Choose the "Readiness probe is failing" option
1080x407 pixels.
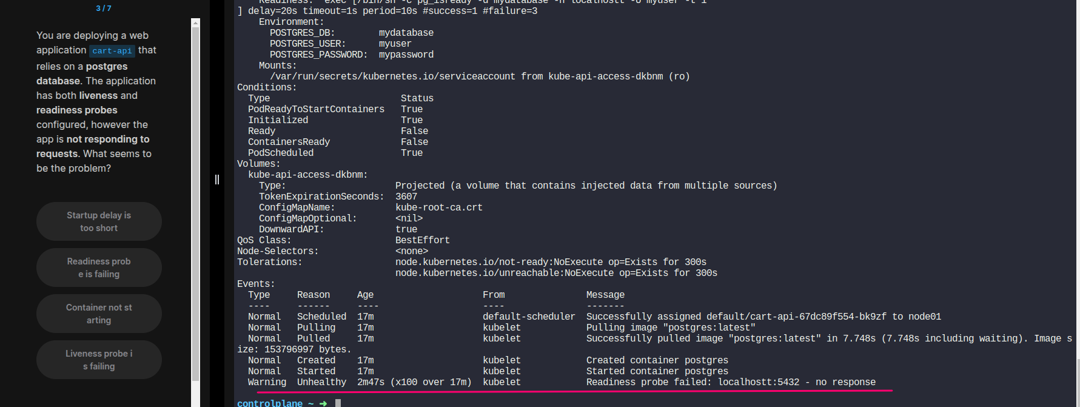point(99,267)
